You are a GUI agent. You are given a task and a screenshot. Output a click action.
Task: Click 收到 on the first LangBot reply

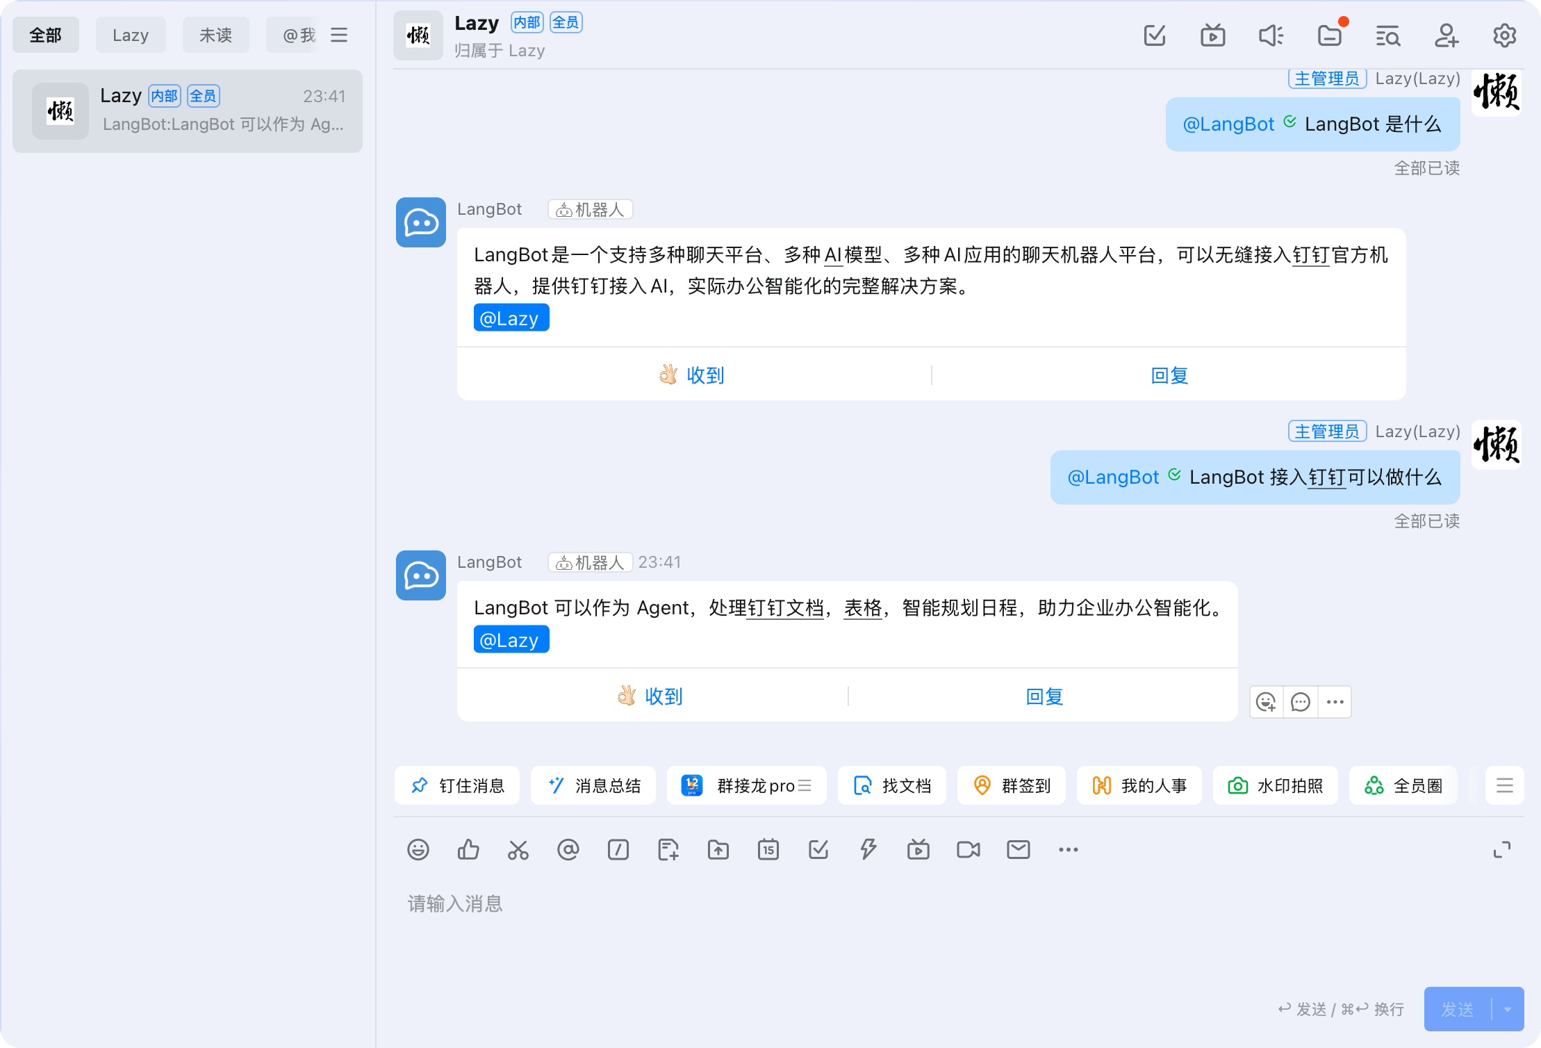tap(692, 375)
